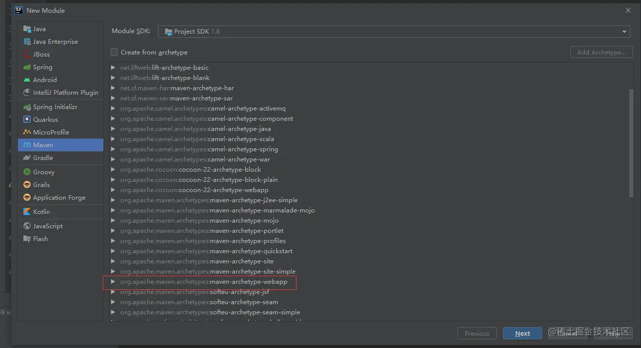This screenshot has width=641, height=348.
Task: Click the Maven m icon
Action: click(27, 145)
